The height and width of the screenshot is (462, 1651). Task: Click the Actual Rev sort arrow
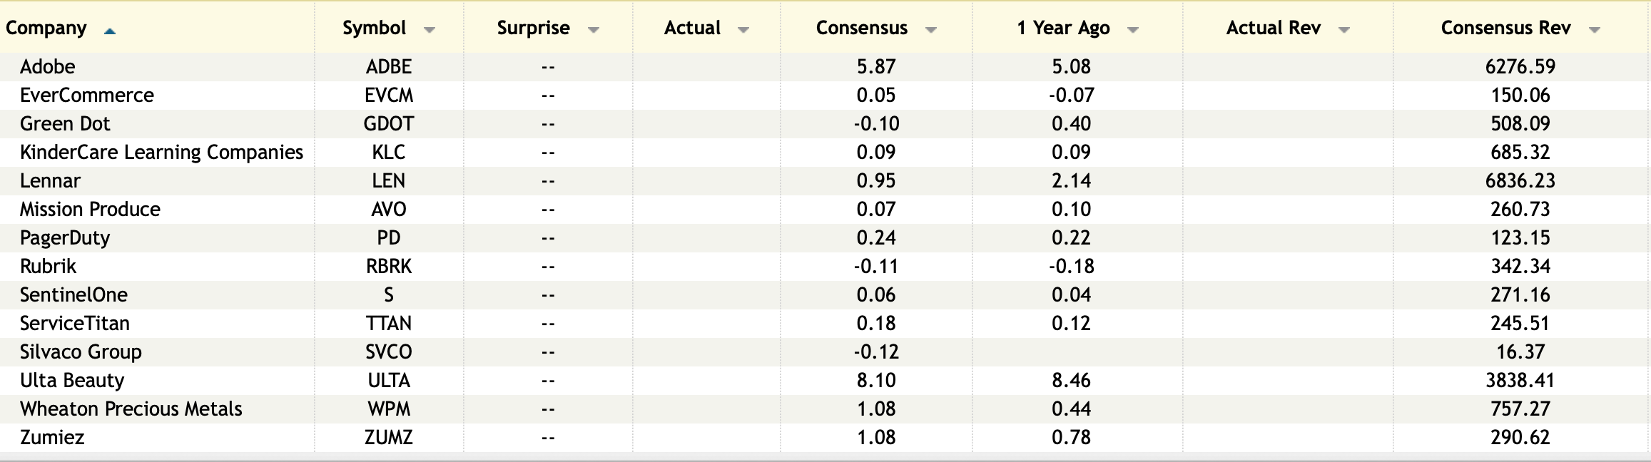pyautogui.click(x=1344, y=30)
